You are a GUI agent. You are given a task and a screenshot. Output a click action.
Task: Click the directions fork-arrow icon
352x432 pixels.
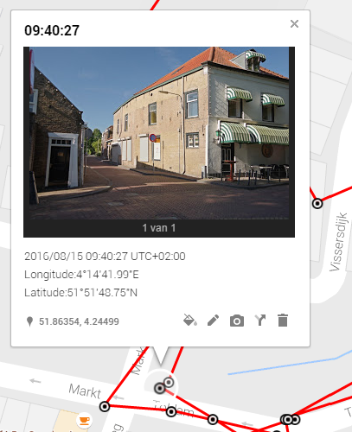pyautogui.click(x=260, y=321)
